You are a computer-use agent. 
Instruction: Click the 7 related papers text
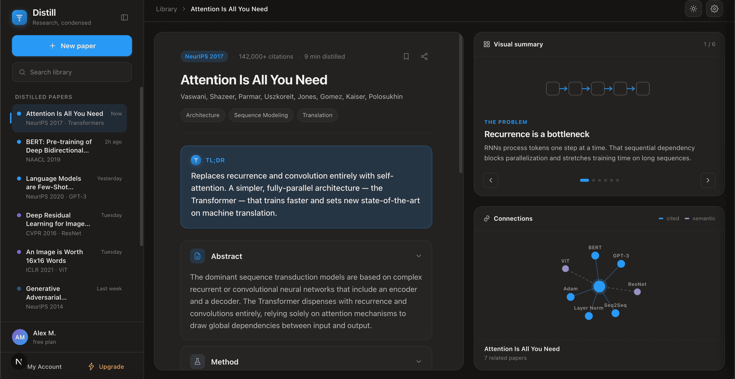505,358
